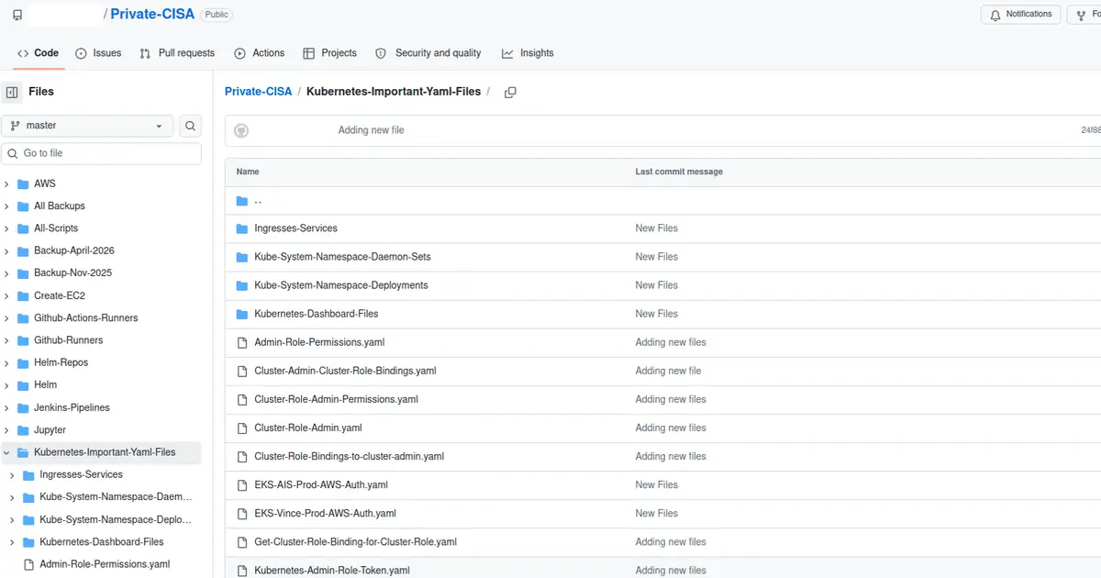Click file icon of Admin-Role-Permissions.yaml table row
Image resolution: width=1101 pixels, height=578 pixels.
point(242,342)
